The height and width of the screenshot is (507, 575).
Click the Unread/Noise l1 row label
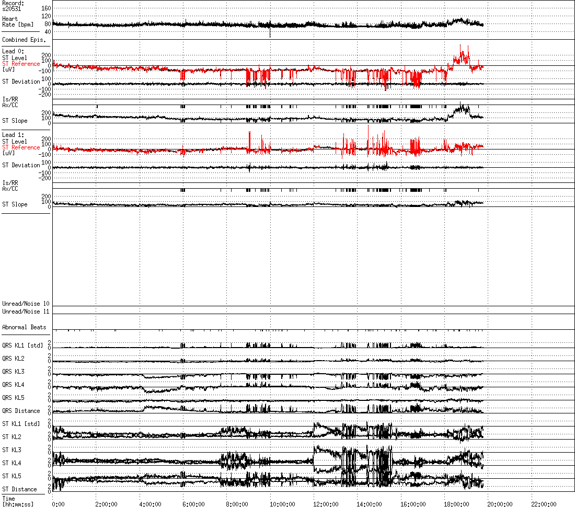point(26,312)
